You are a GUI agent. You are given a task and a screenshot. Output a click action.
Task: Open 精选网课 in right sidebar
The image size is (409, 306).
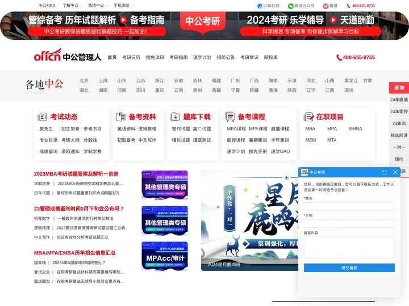click(x=399, y=135)
